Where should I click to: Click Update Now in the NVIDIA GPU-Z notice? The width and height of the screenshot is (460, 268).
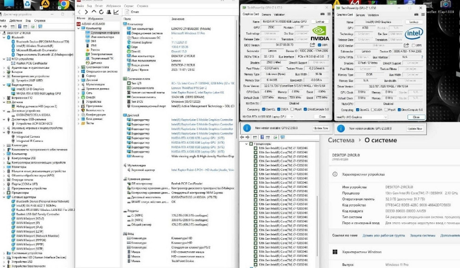(320, 128)
